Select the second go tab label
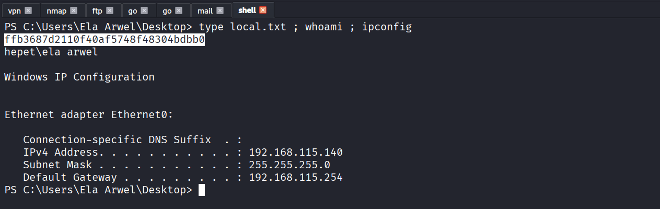This screenshot has height=209, width=660. (168, 10)
